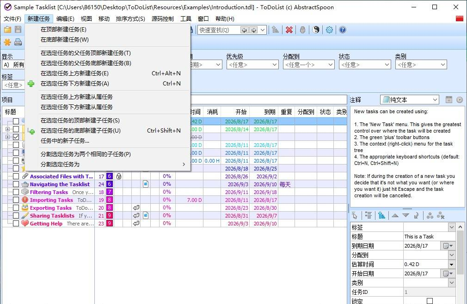Tick the checkbox for Exporting Tasks
The width and height of the screenshot is (467, 304).
[x=16, y=207]
